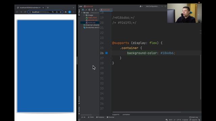Click the cursor position 26:31 status
Image resolution: width=216 pixels, height=121 pixels.
tap(170, 120)
